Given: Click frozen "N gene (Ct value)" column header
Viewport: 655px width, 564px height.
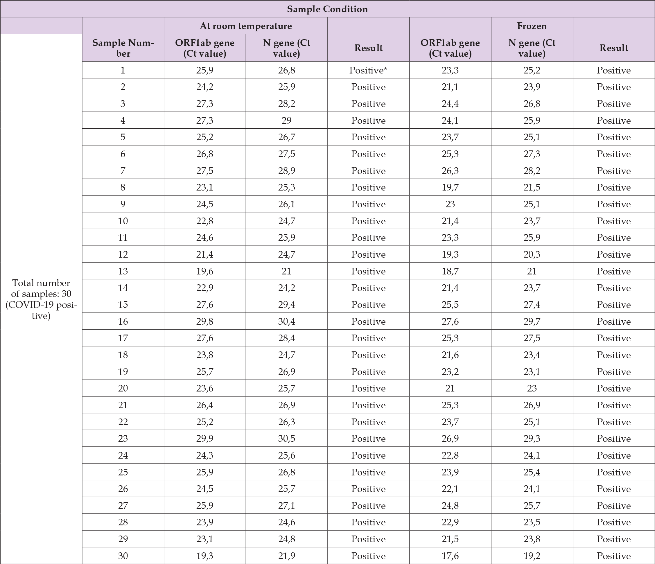Looking at the screenshot, I should pyautogui.click(x=532, y=48).
